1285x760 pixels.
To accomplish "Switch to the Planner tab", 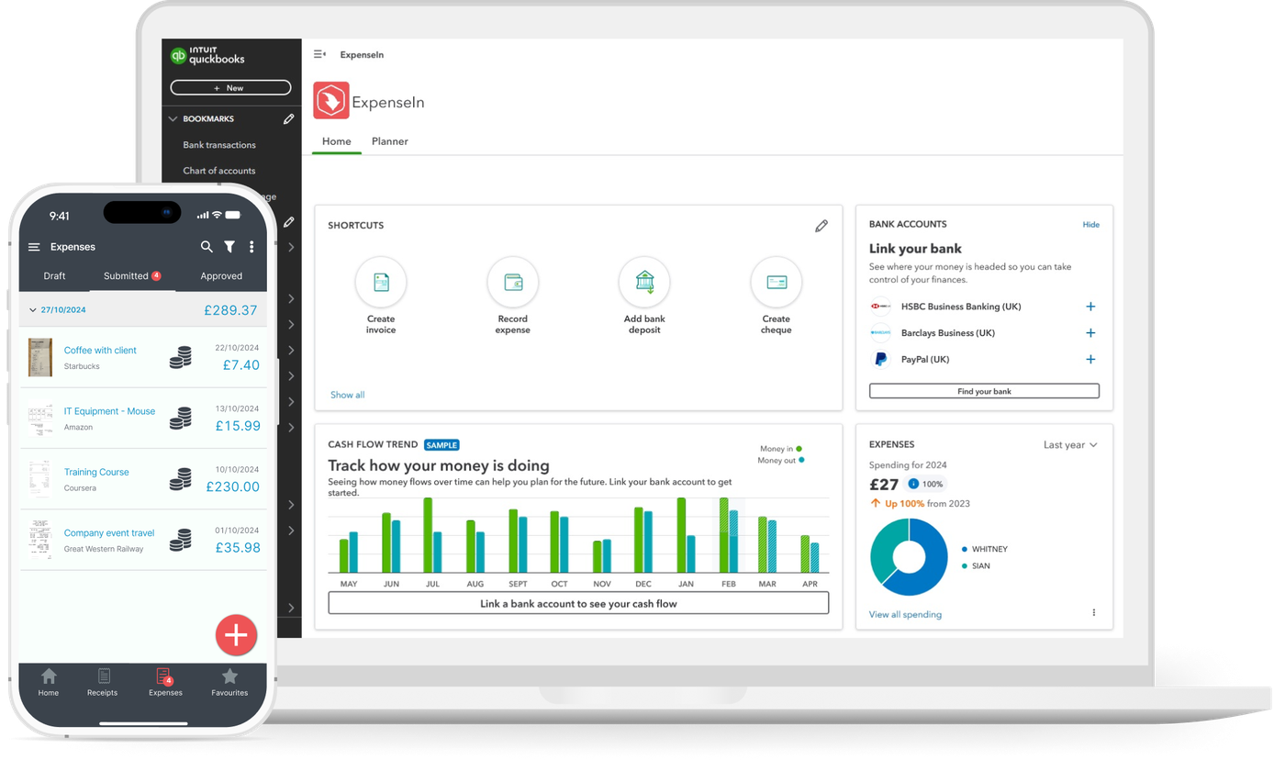I will [389, 141].
